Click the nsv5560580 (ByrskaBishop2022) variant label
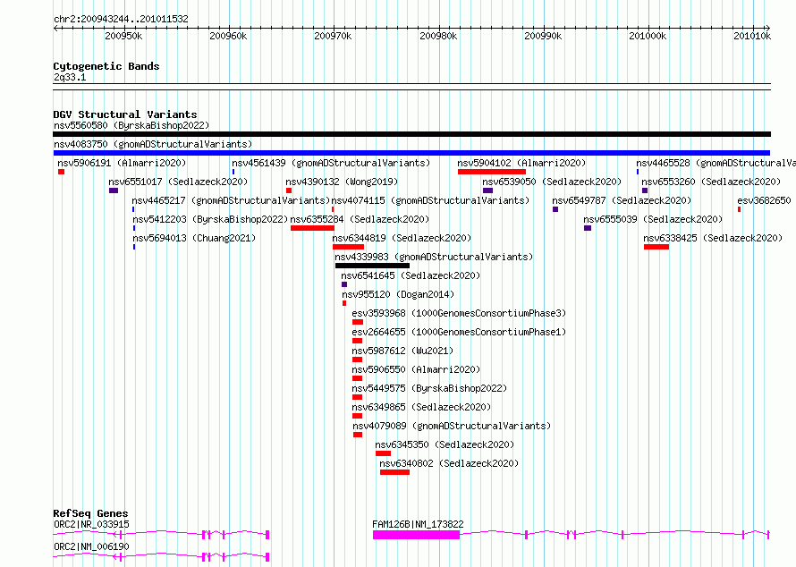 [x=131, y=125]
